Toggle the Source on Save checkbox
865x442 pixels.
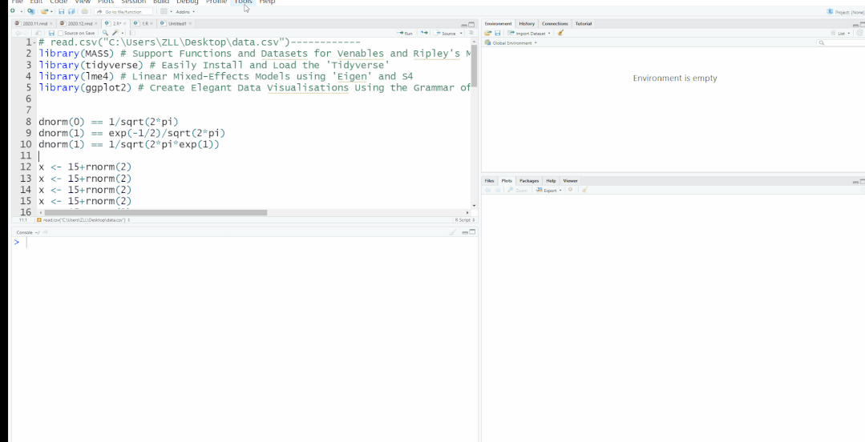tap(61, 33)
